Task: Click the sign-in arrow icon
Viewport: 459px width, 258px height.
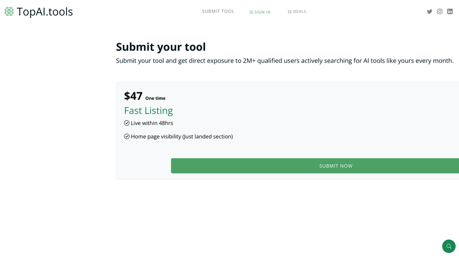Action: tap(251, 12)
